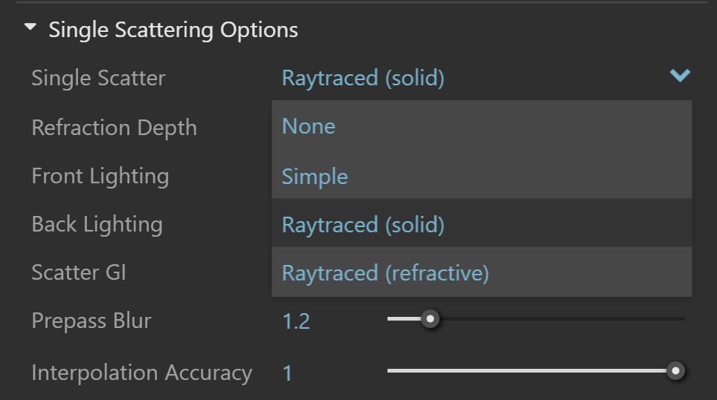
Task: Click the Prepass Blur slider handle
Action: tap(430, 319)
